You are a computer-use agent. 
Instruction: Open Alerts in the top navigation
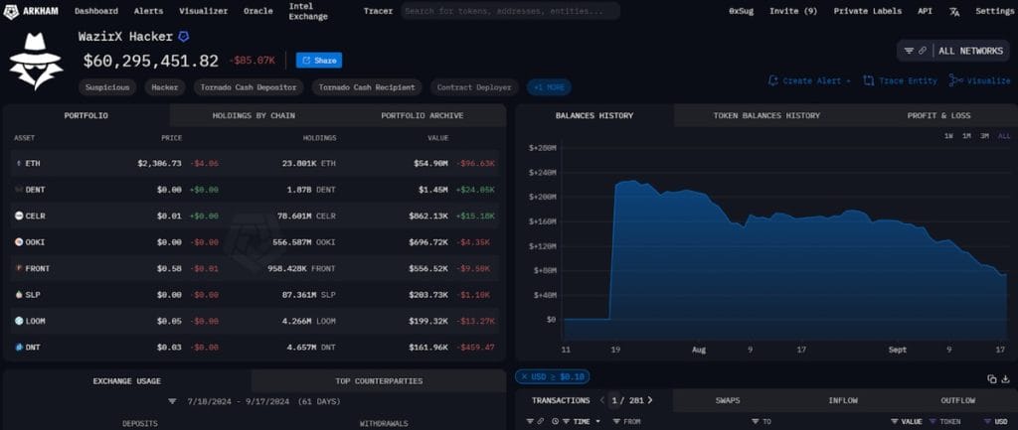pyautogui.click(x=149, y=11)
